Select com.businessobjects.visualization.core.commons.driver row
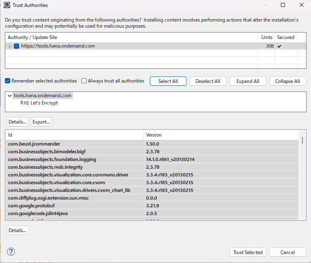 (152, 175)
